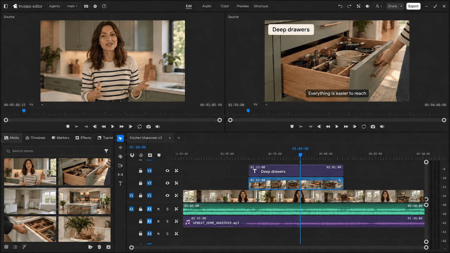Capture a snapshot from the left Source monitor
Image resolution: width=450 pixels, height=253 pixels.
(149, 127)
